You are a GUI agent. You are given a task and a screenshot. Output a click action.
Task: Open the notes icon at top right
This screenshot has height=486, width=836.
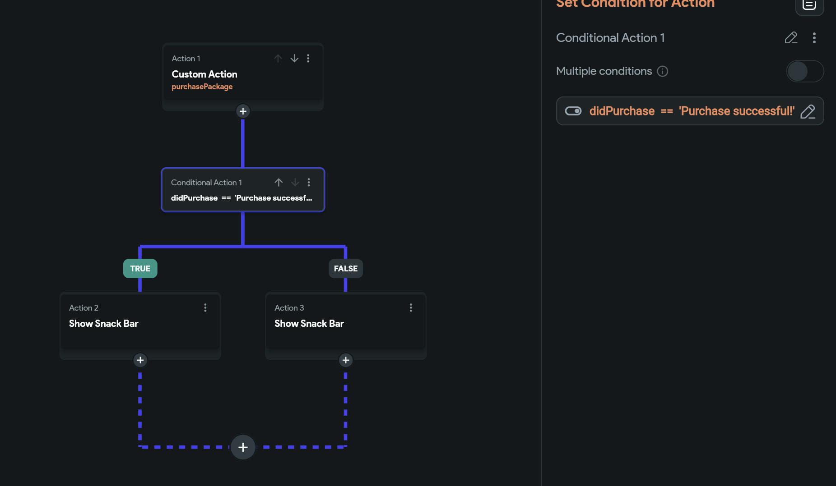[x=809, y=5]
